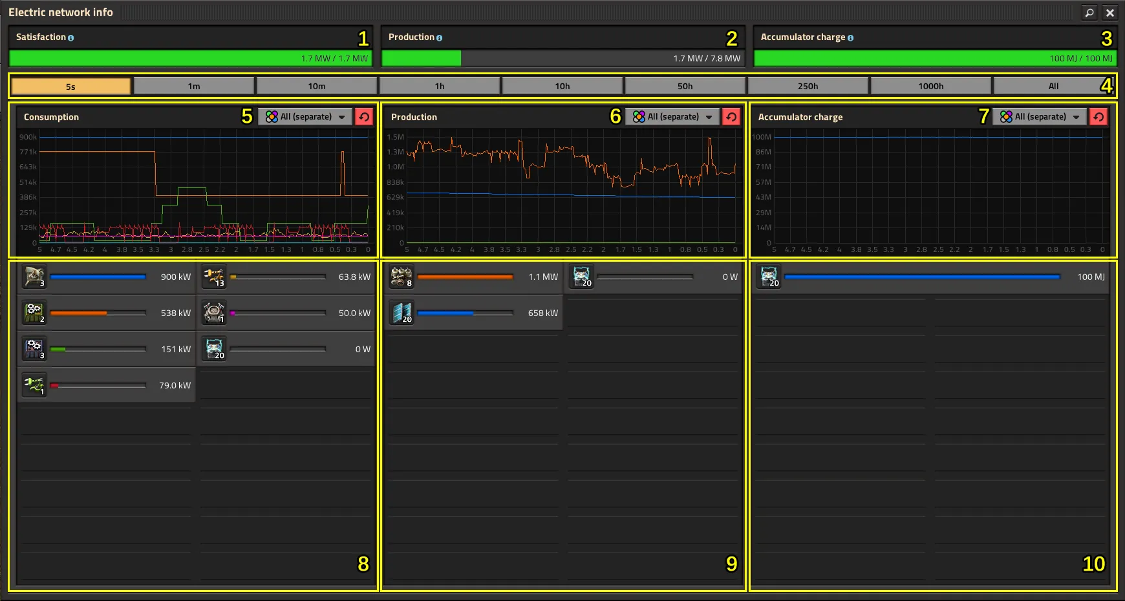Select the 79.0 kW inserter icon

[34, 385]
